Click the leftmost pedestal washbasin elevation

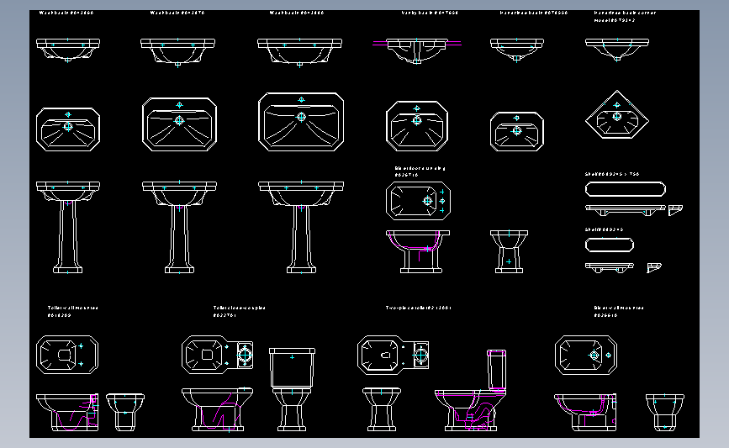pos(68,227)
